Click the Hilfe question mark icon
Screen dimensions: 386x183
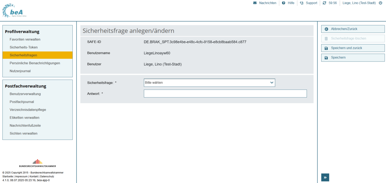pyautogui.click(x=283, y=3)
